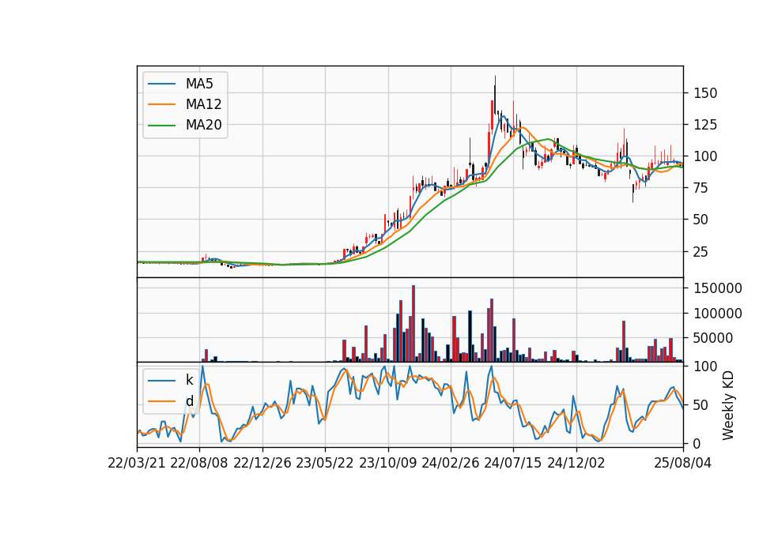Click the 23/05/22 date tick label
The width and height of the screenshot is (759, 545).
[x=325, y=463]
